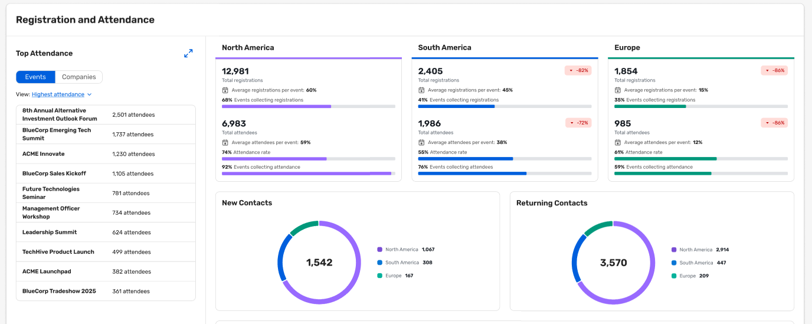Expand the Top Attendance panel
812x324 pixels.
[x=188, y=53]
